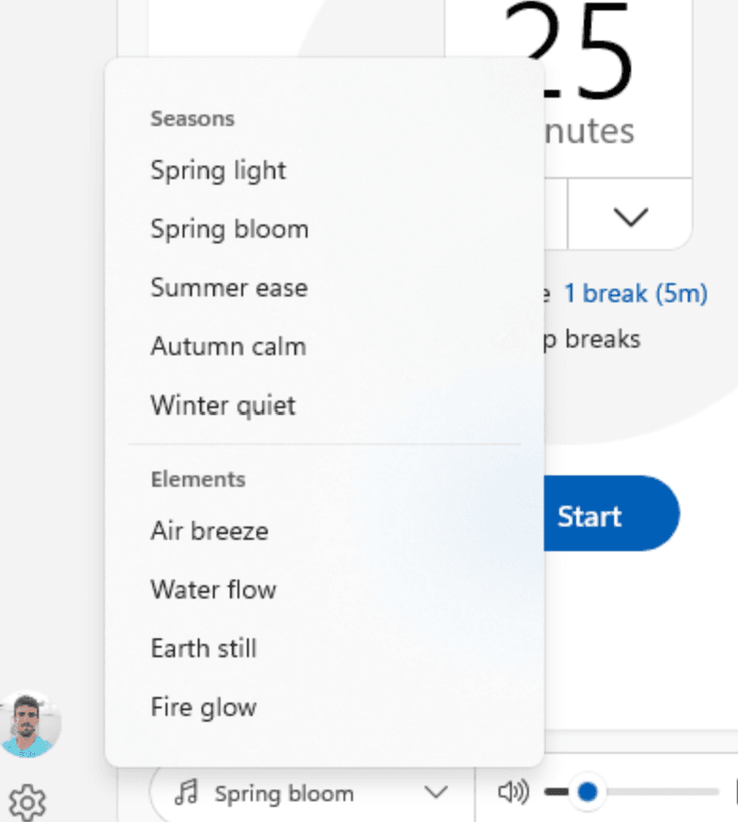
Task: Select Air breeze under Elements
Action: 209,530
